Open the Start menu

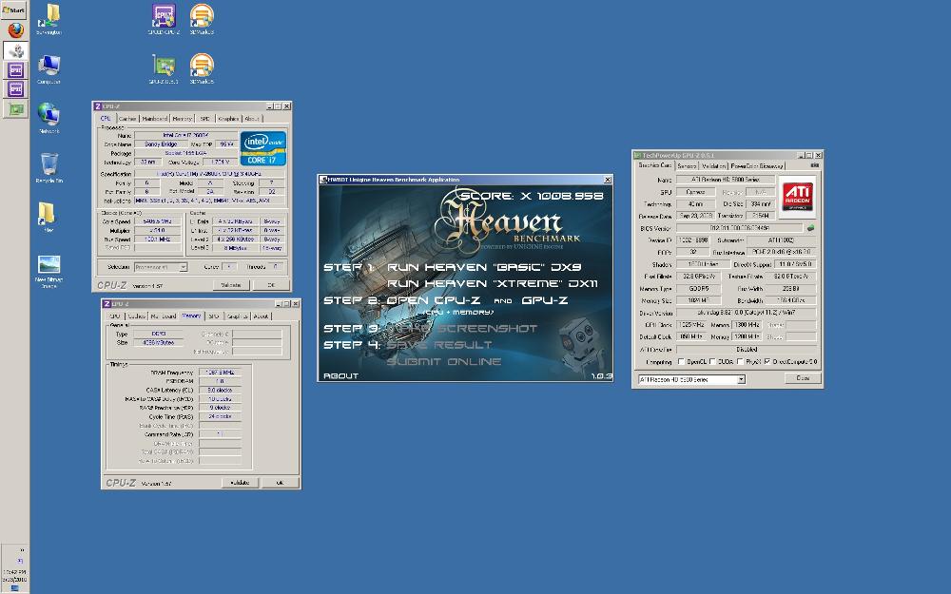click(x=14, y=10)
